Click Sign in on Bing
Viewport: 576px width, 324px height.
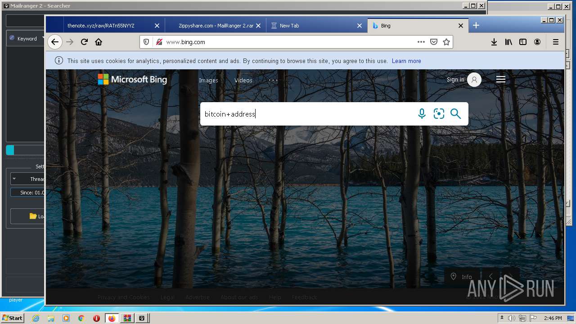click(x=455, y=80)
